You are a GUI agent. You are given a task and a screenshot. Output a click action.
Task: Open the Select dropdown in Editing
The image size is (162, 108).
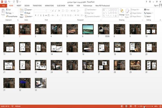(x=148, y=17)
